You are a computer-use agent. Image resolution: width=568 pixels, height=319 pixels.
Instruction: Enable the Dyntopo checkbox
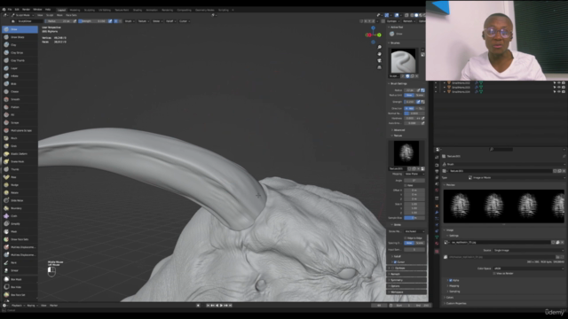coord(393,268)
